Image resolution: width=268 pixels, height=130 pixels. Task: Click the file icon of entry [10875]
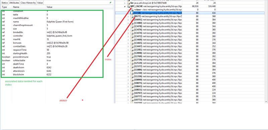132,83
